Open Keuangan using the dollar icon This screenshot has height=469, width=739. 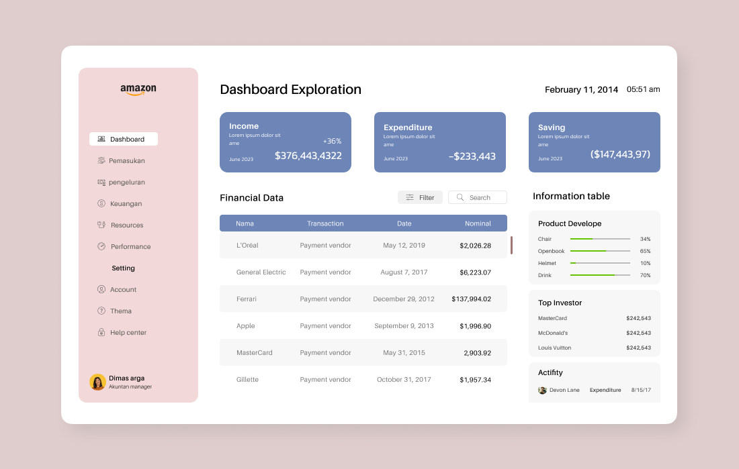[101, 203]
